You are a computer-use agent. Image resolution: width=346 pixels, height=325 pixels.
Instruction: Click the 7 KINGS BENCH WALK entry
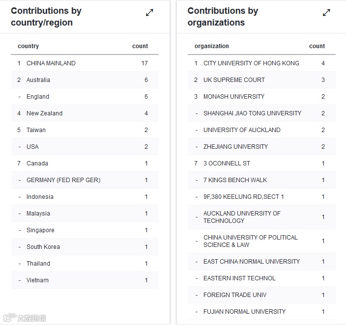235,180
